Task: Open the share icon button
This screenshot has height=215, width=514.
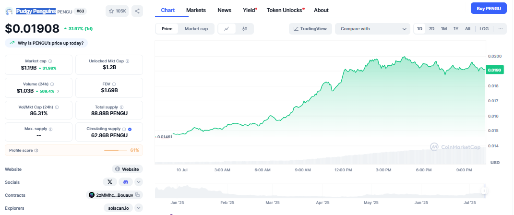Action: coord(137,11)
